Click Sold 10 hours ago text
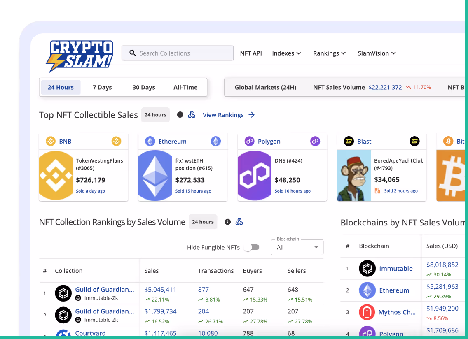Image resolution: width=468 pixels, height=339 pixels. point(292,191)
